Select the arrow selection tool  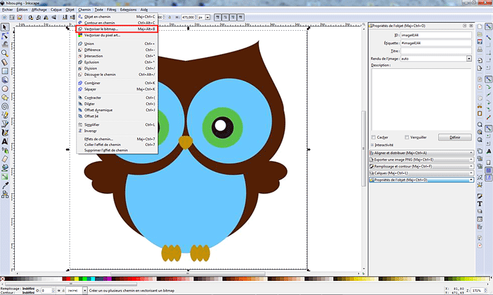(5, 28)
